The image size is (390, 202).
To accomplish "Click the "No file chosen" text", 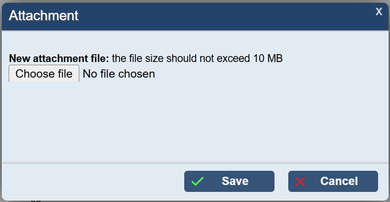I will (119, 74).
